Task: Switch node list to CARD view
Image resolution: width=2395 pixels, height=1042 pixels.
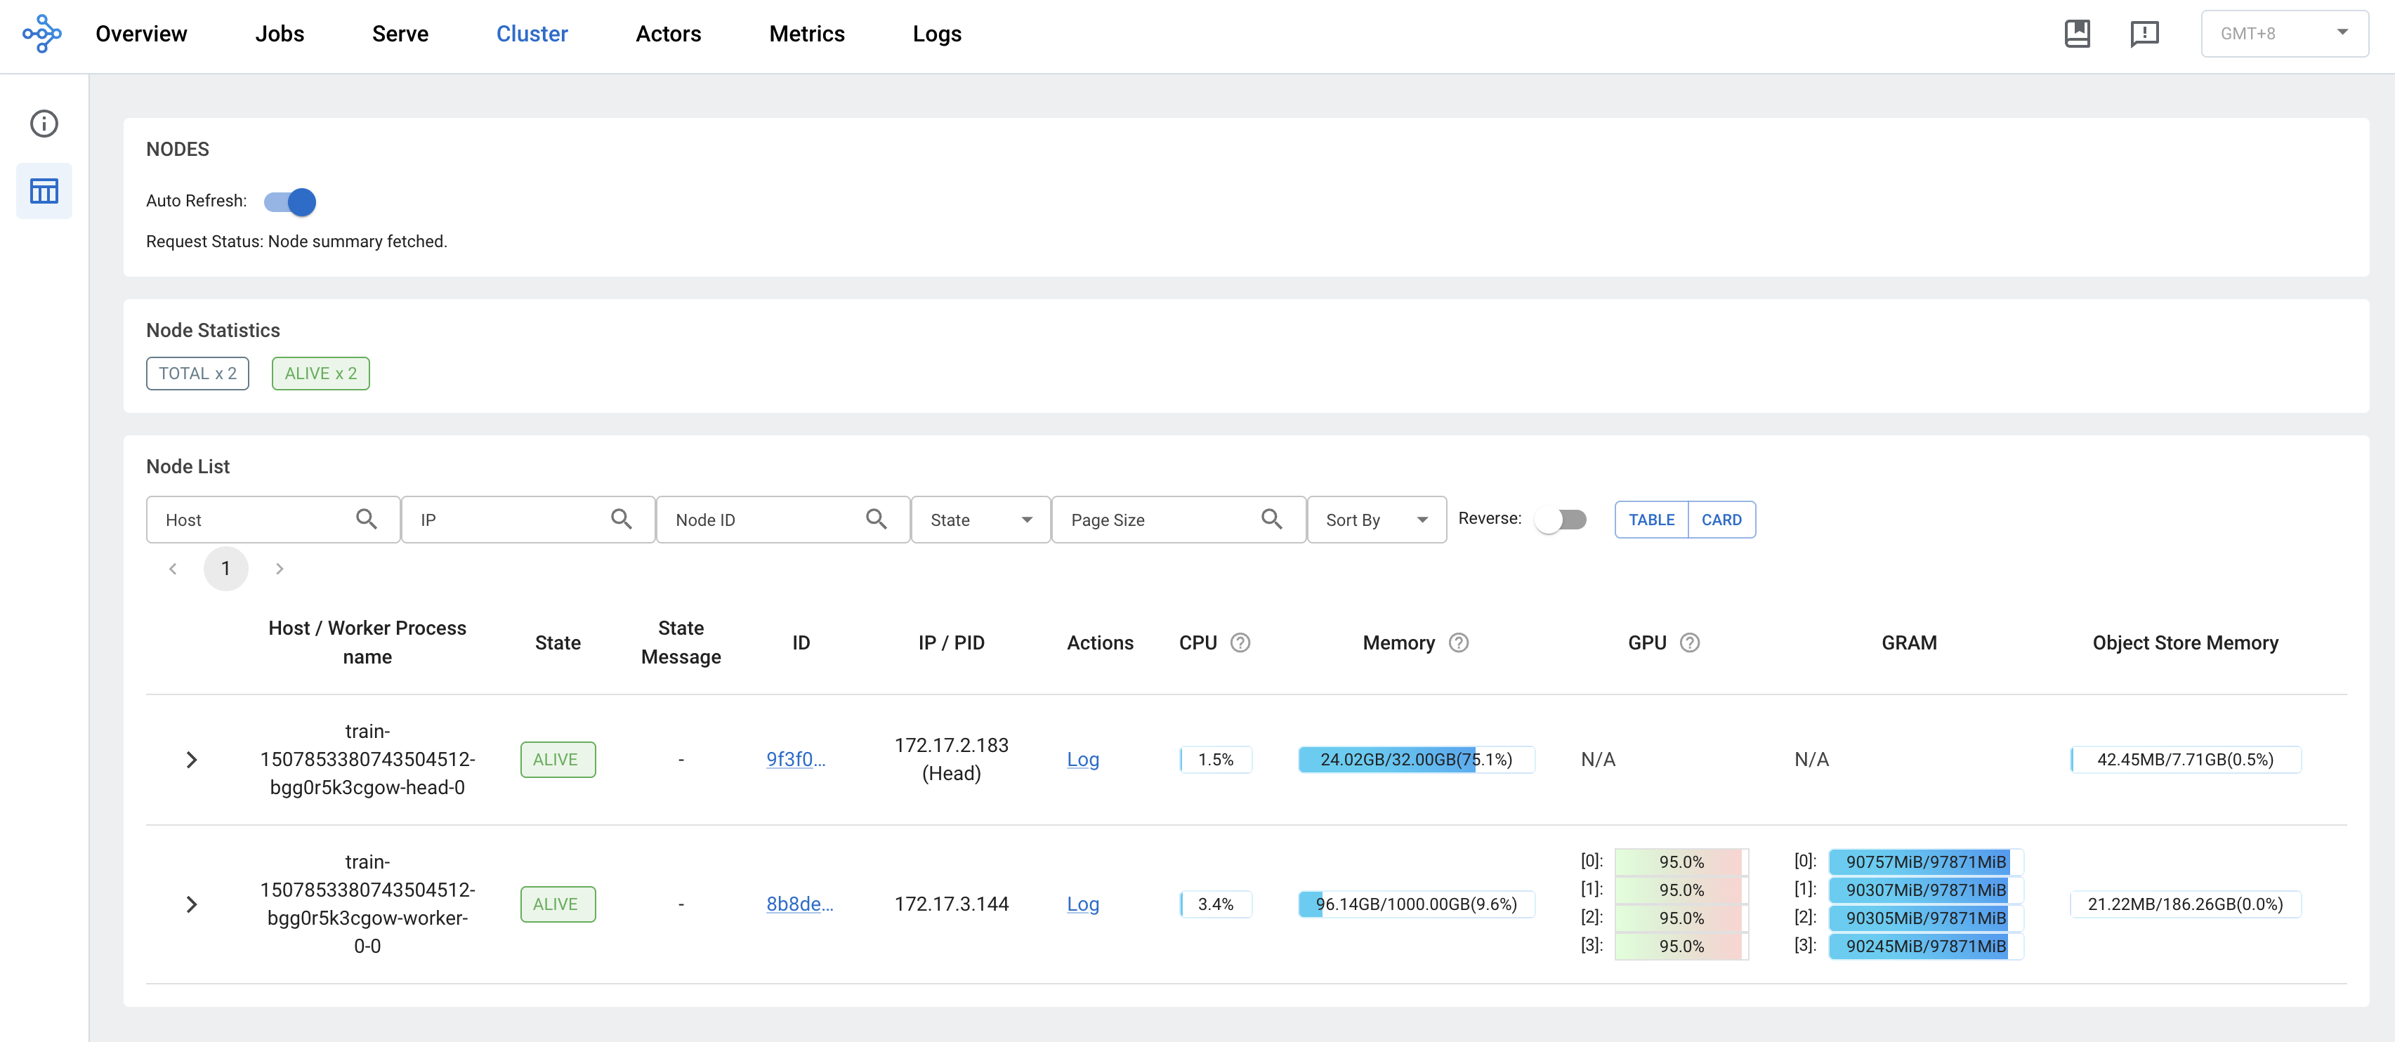Action: [1721, 520]
